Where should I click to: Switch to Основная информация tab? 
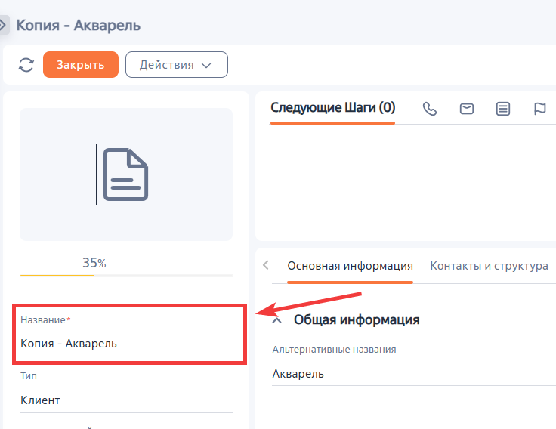coord(350,266)
